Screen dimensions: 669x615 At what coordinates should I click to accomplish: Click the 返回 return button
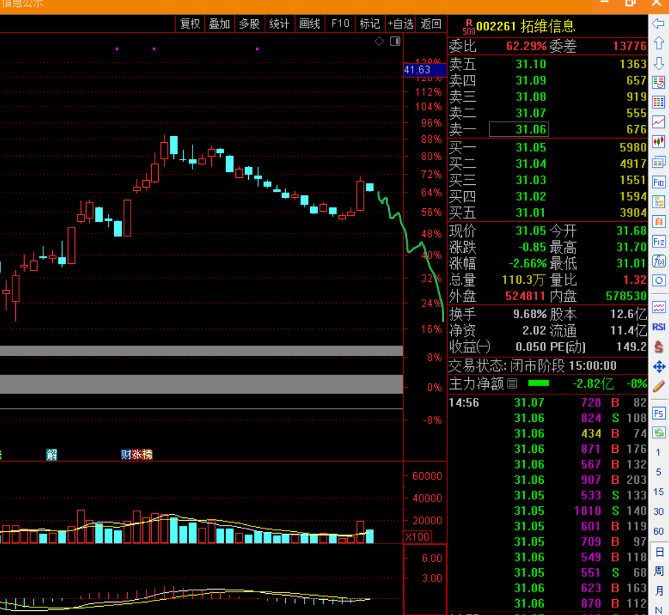click(431, 23)
